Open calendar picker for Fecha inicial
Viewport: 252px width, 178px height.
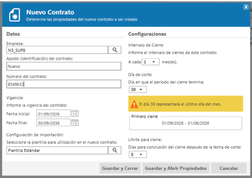[75, 114]
